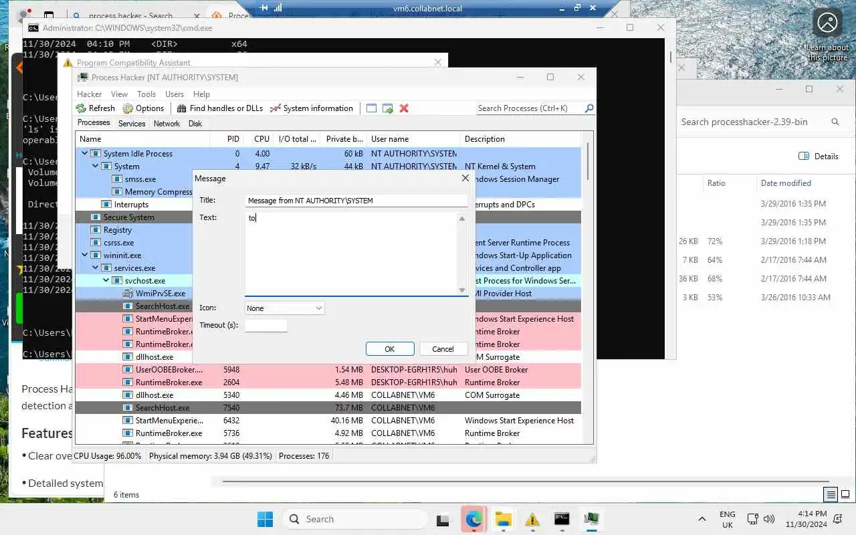856x535 pixels.
Task: Open the Hacker menu
Action: pyautogui.click(x=90, y=94)
